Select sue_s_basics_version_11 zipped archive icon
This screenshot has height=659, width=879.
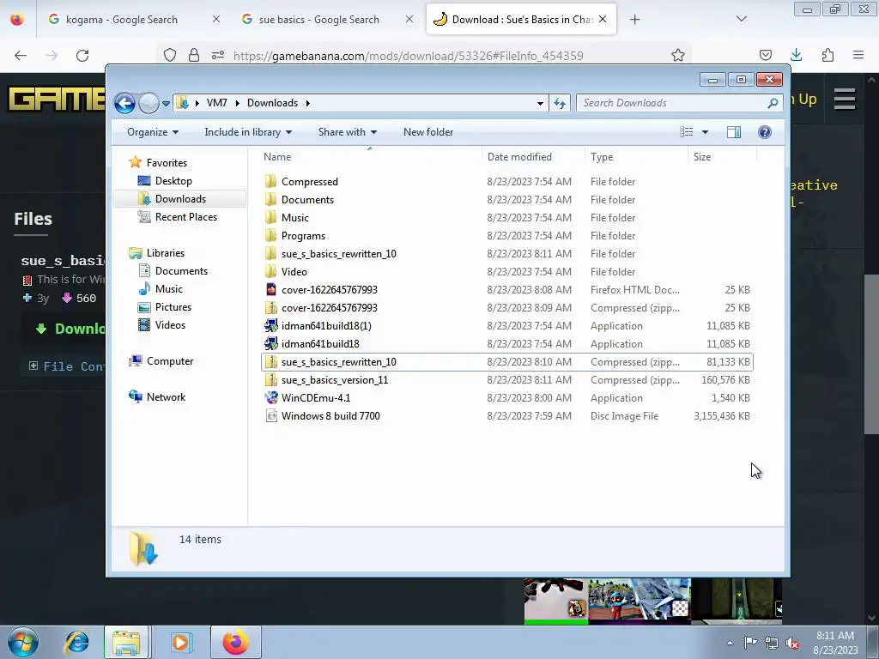(x=270, y=380)
